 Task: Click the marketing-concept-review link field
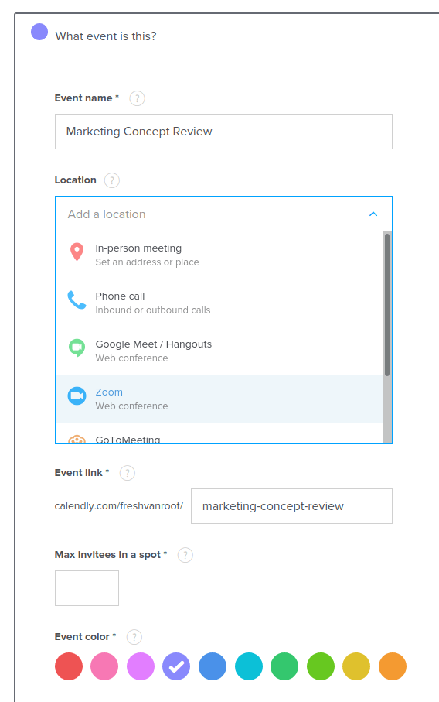click(291, 506)
